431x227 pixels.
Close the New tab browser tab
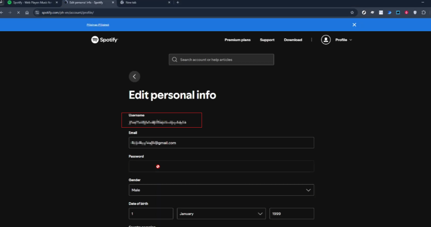[x=169, y=3]
